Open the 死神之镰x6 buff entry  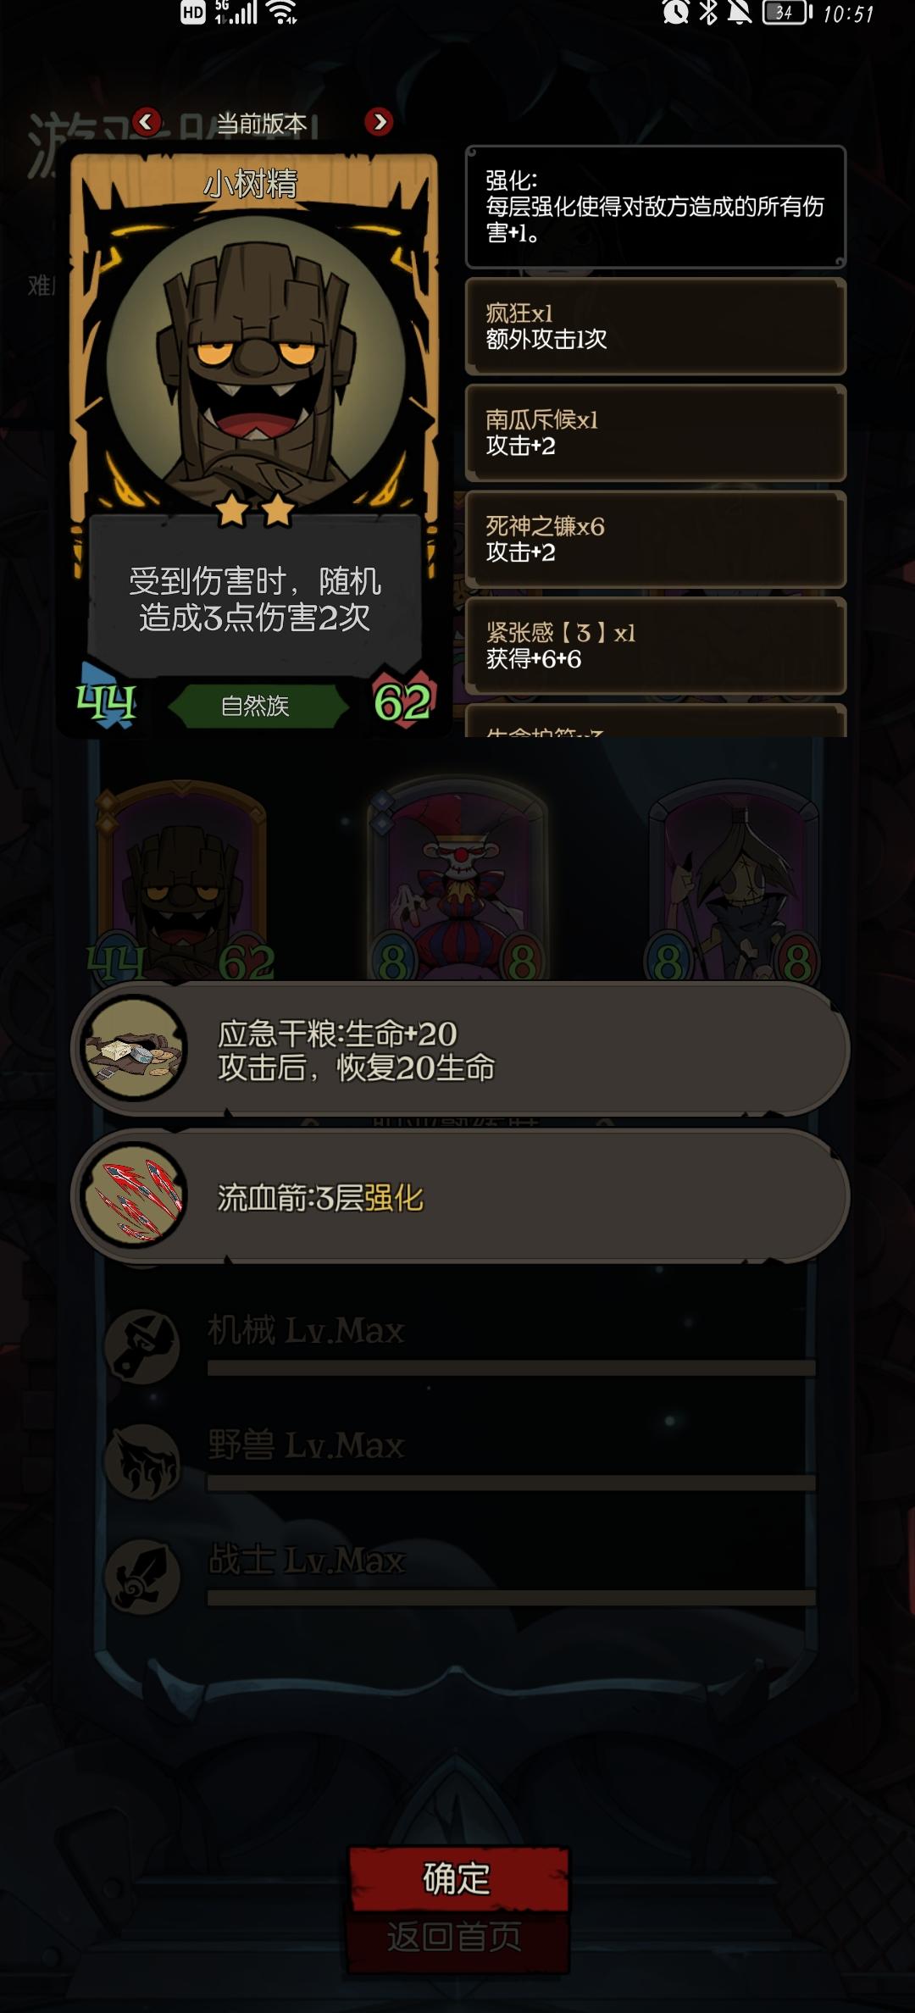point(656,539)
